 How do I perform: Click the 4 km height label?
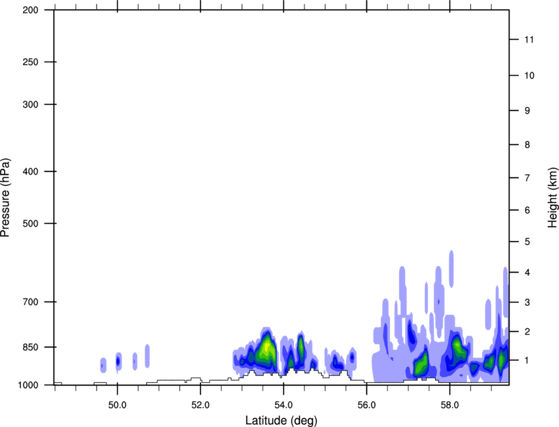pyautogui.click(x=527, y=273)
